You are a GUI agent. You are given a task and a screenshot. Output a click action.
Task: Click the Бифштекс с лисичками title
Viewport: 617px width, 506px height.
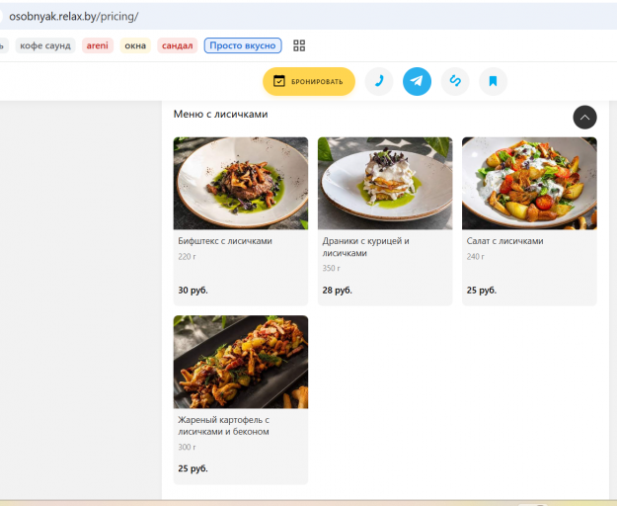tap(225, 241)
